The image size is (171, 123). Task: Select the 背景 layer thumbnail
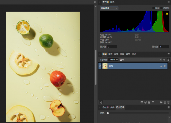tap(105, 66)
